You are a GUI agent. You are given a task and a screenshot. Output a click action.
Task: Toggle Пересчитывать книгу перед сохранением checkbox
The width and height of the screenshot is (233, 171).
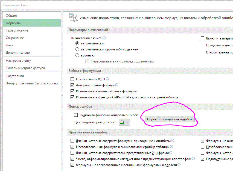(87, 61)
